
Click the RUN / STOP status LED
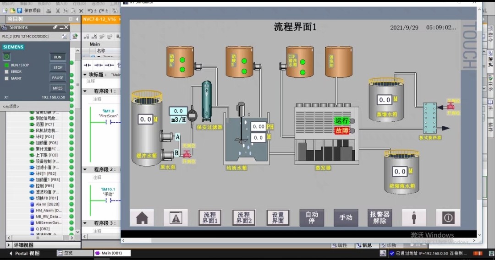[6, 65]
